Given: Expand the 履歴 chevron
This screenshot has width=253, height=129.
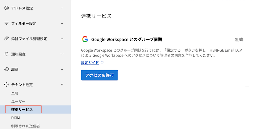Looking at the screenshot, I should 62,69.
